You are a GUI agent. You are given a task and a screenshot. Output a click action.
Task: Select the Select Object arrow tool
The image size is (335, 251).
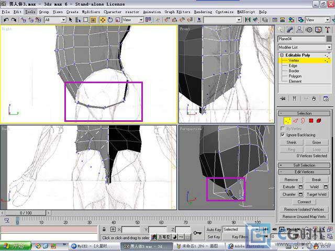pos(71,20)
